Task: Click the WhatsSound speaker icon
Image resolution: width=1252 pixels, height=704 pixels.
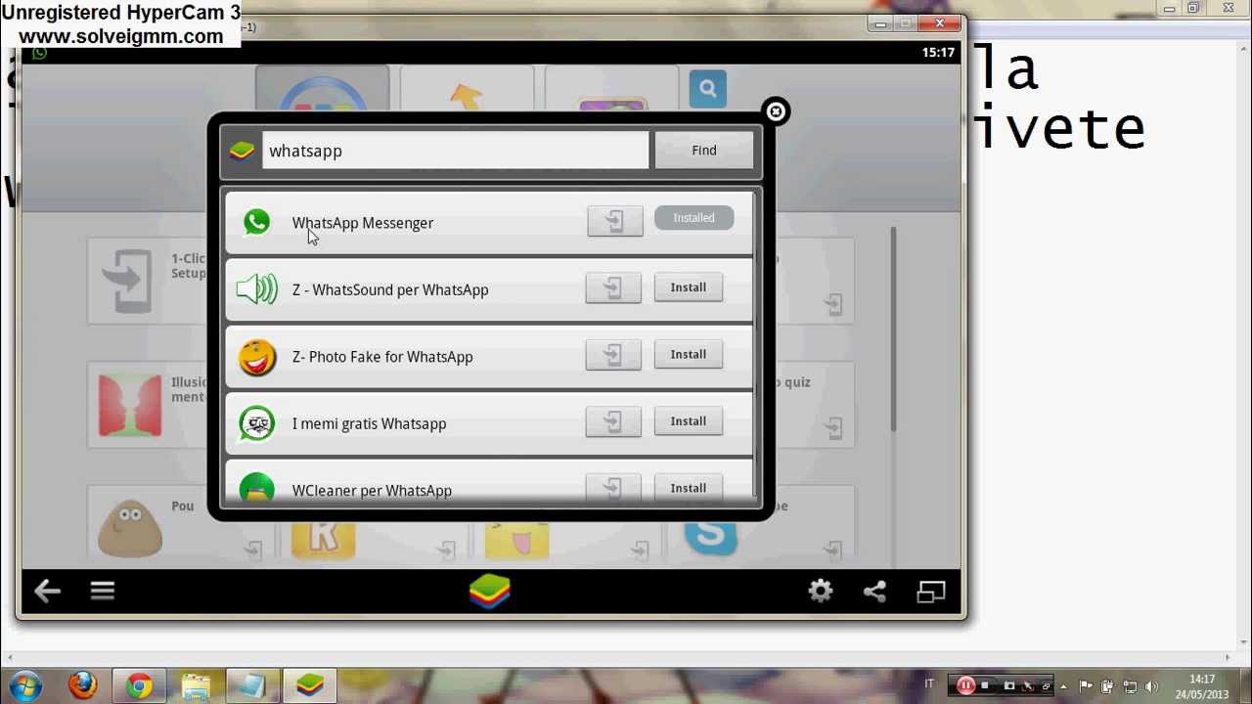Action: [257, 289]
